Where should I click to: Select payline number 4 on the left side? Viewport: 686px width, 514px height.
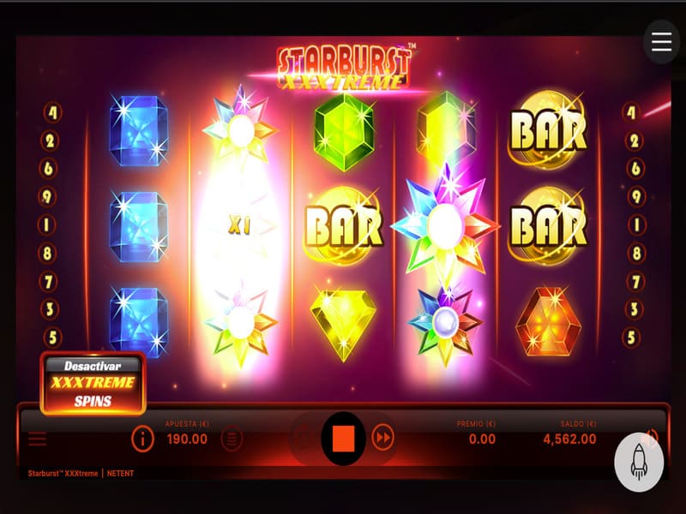(52, 113)
